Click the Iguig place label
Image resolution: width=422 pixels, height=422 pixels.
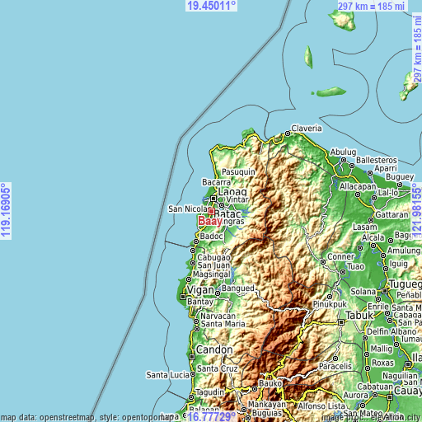(399, 264)
